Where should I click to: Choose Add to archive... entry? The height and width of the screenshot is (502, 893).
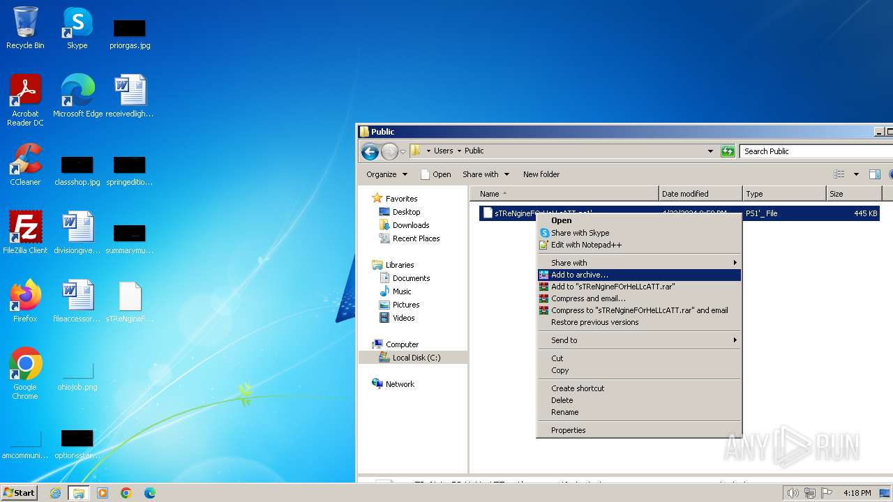tap(638, 275)
